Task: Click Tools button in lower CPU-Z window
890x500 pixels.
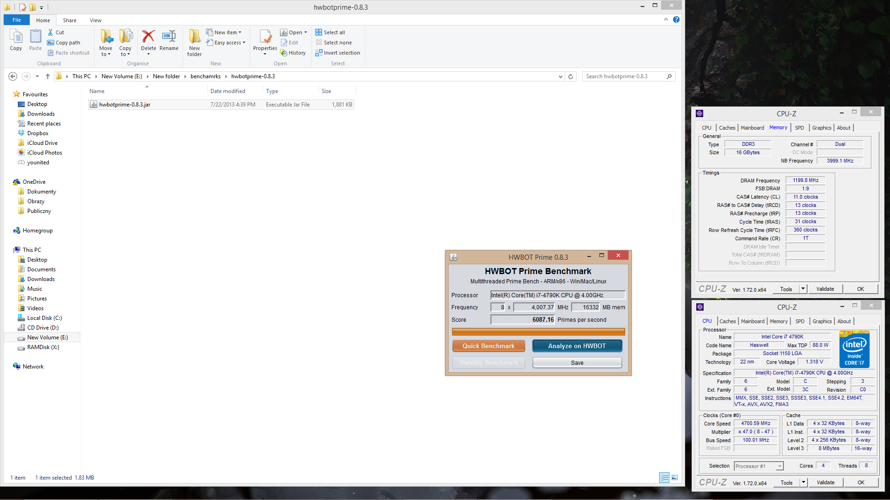Action: [x=787, y=482]
